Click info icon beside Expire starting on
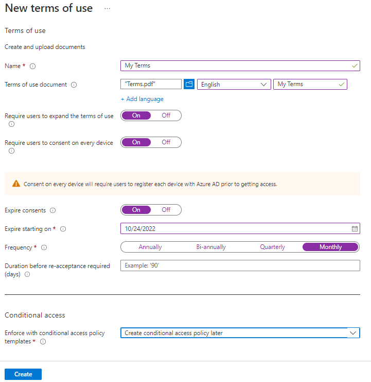The image size is (371, 382). (63, 229)
